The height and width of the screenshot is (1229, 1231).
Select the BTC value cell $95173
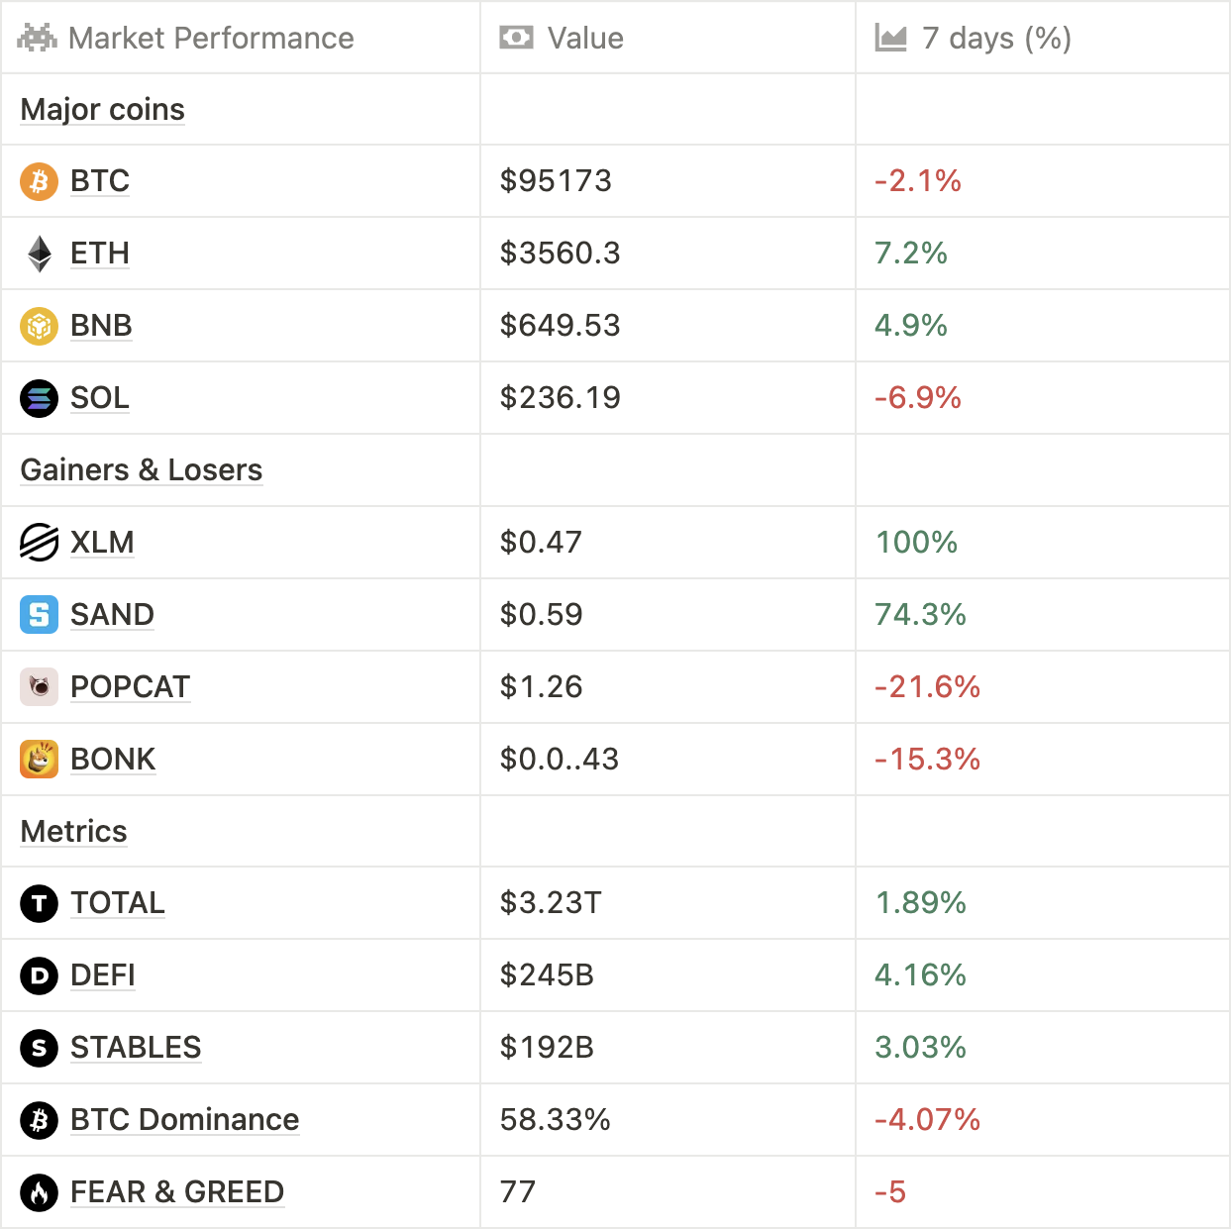click(x=556, y=181)
